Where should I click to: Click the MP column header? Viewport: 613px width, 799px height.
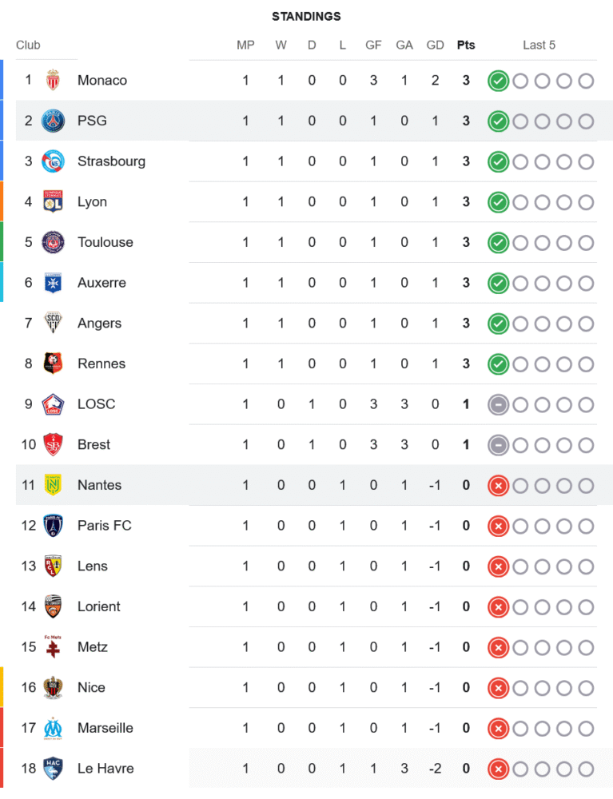[245, 45]
